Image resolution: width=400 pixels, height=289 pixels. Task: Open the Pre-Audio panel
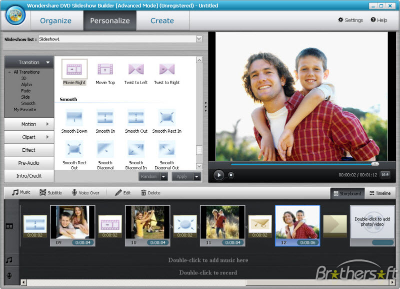click(x=29, y=163)
